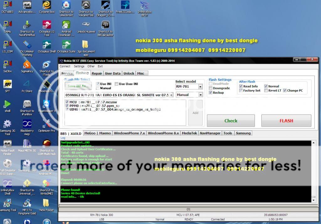Open the Dragon_V3 shortcut icon
321x224 pixels.
105,8
